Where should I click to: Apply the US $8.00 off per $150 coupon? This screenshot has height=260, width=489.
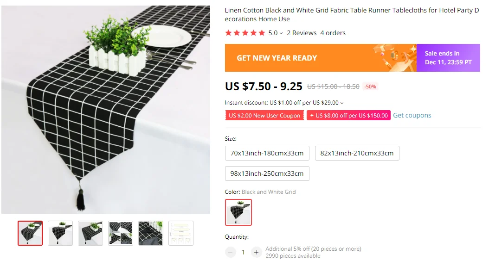(349, 115)
